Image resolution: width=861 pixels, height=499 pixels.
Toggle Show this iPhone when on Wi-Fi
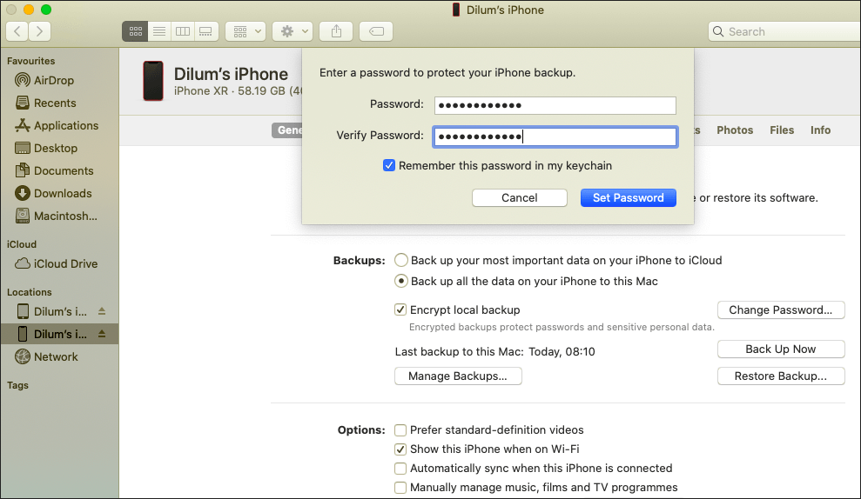(400, 449)
